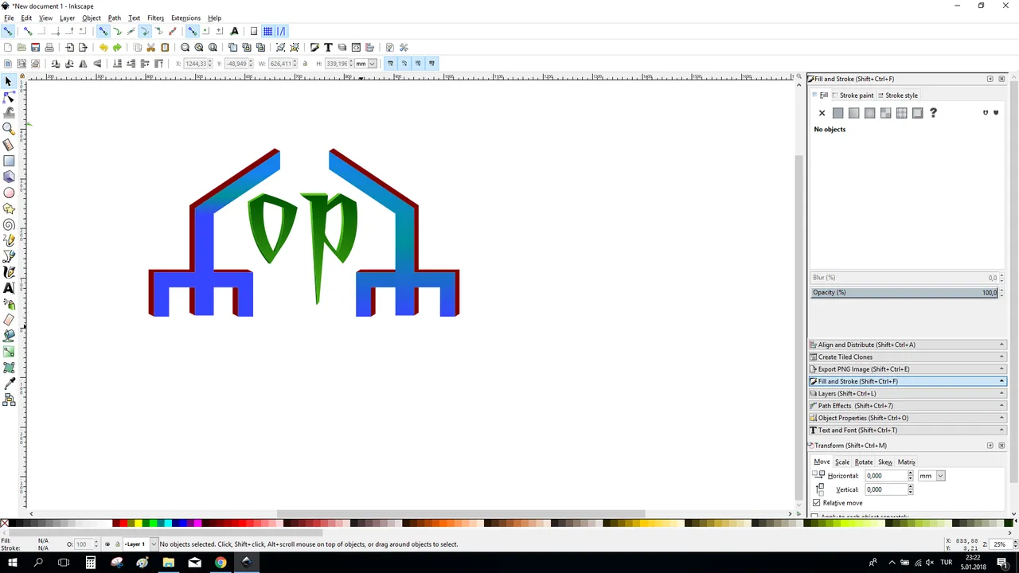
Task: Open the Filters menu
Action: [155, 18]
